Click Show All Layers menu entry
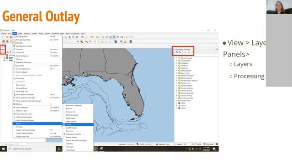The height and width of the screenshot is (164, 292). tap(37, 108)
